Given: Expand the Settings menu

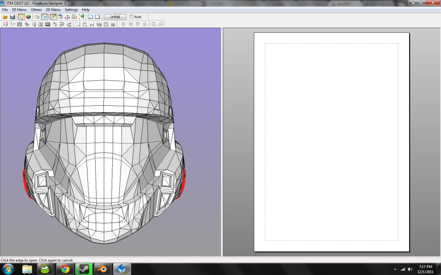Looking at the screenshot, I should coord(71,9).
